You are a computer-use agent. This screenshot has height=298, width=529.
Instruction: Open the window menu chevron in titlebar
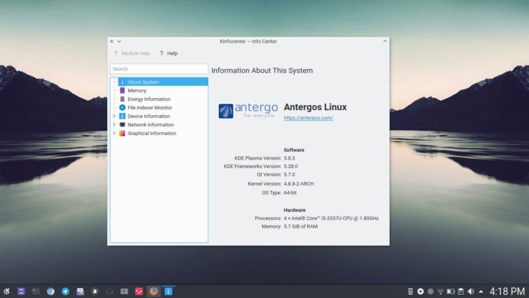tap(119, 41)
